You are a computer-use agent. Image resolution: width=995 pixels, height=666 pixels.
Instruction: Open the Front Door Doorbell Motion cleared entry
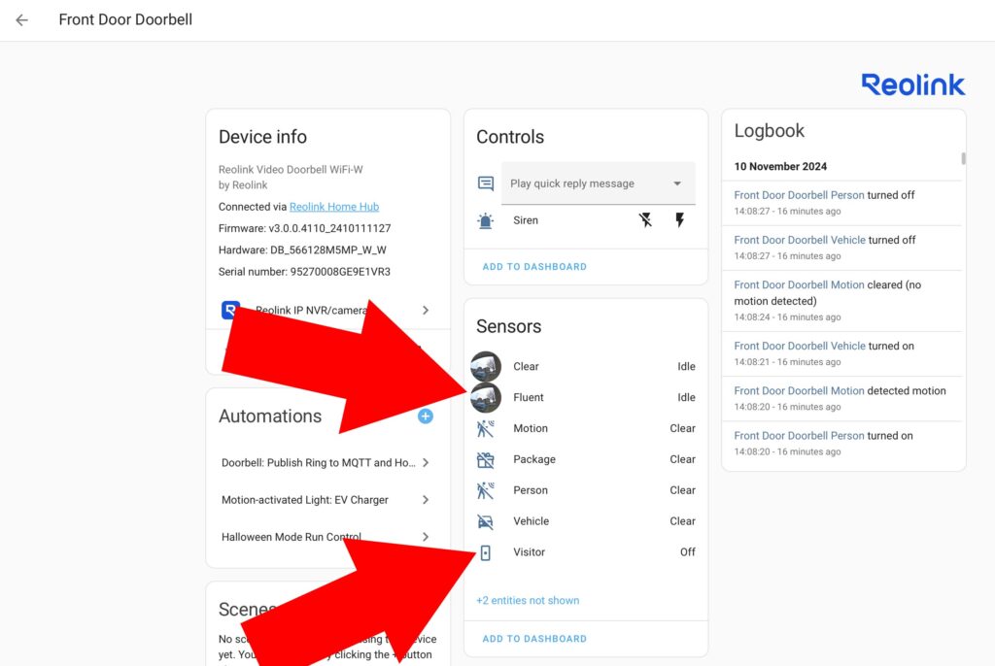(841, 301)
